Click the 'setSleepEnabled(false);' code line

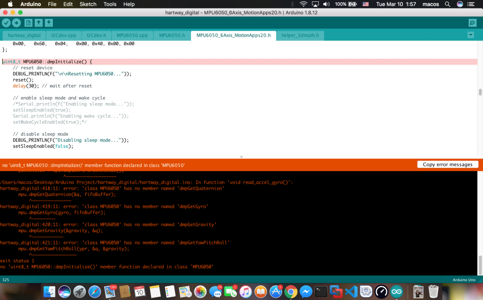coord(43,146)
